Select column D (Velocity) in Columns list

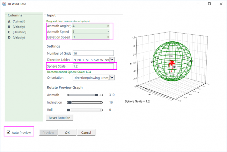16,37
